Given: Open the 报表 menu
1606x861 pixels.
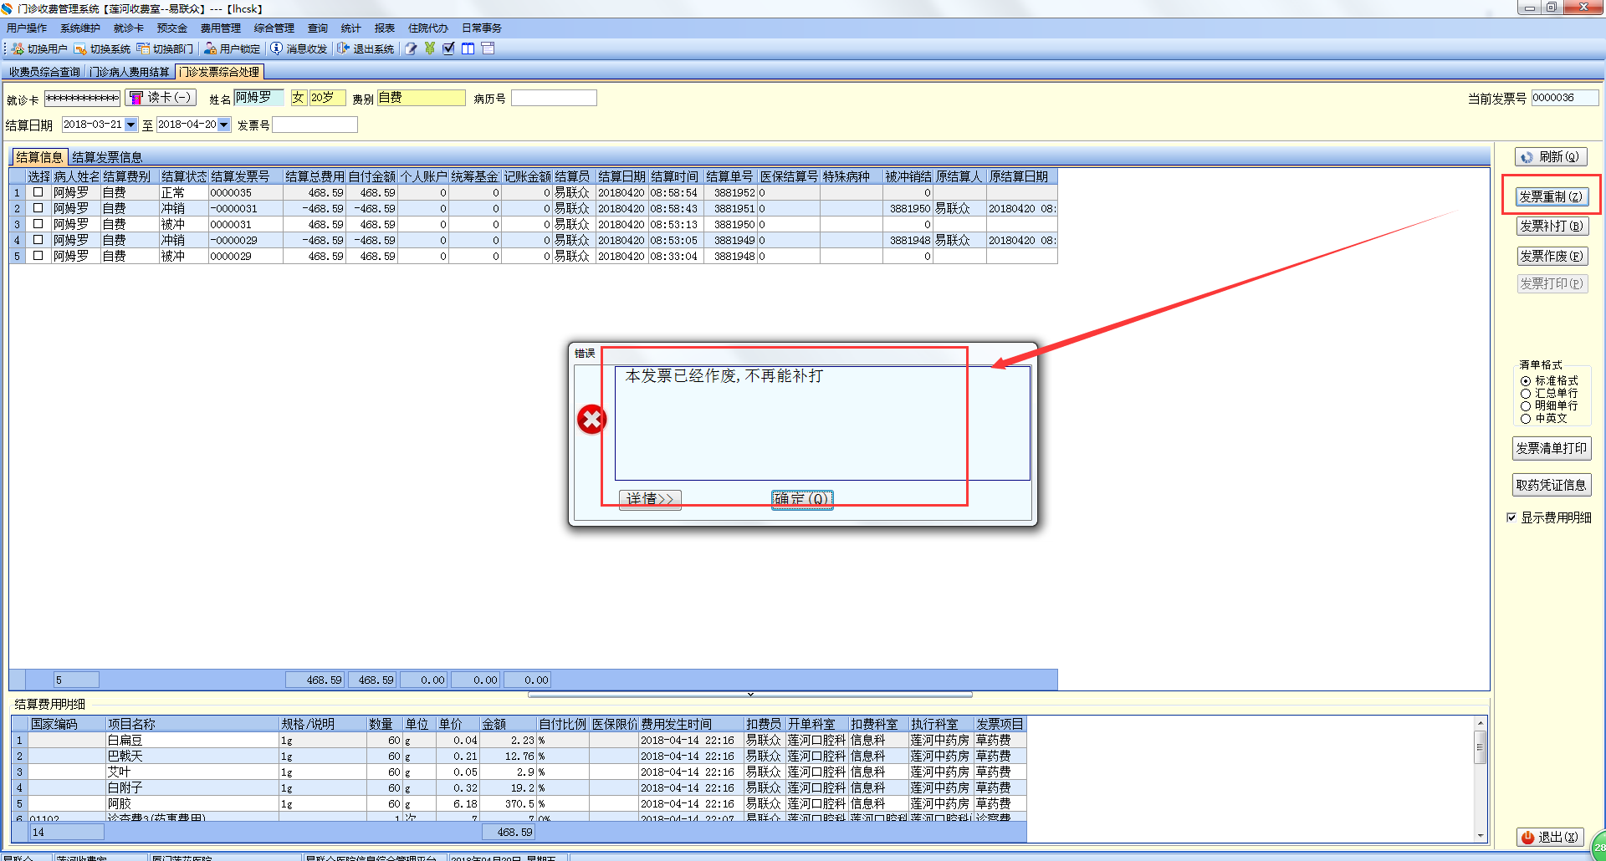Looking at the screenshot, I should click(x=385, y=28).
